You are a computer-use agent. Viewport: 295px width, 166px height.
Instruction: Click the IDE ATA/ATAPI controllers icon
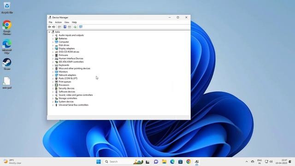(56, 62)
